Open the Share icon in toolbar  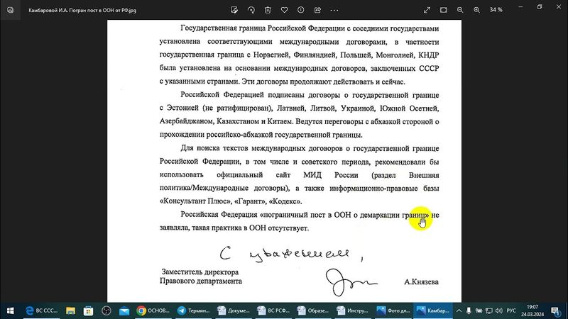[317, 10]
